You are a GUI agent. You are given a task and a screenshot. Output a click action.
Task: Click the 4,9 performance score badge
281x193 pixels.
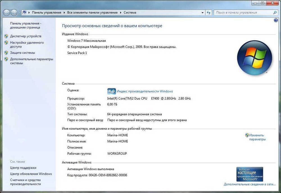pyautogui.click(x=112, y=91)
